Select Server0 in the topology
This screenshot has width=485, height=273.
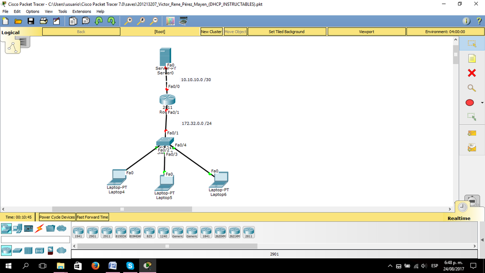(x=165, y=57)
